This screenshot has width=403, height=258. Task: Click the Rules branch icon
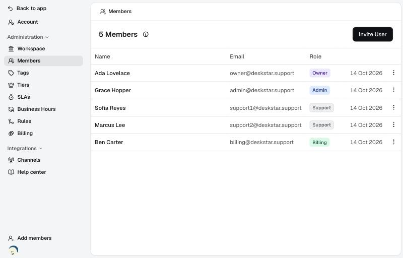pyautogui.click(x=11, y=121)
